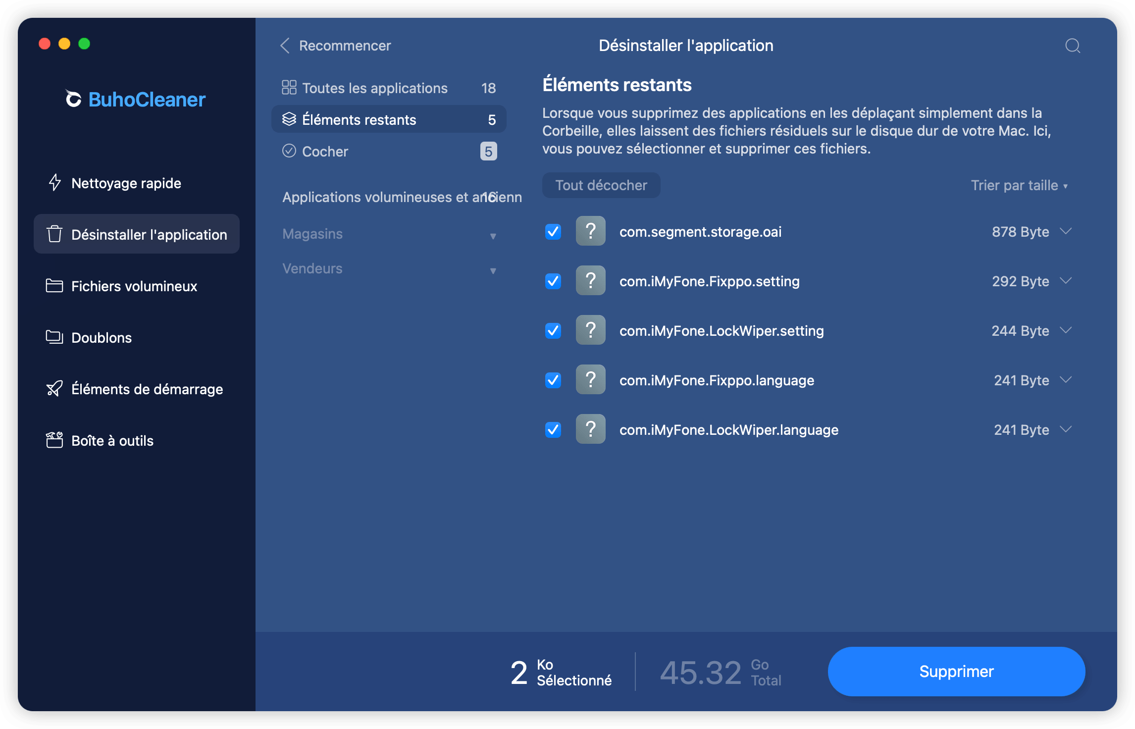Uncheck com.iMyFone.Fixppo.language checkbox
This screenshot has width=1135, height=729.
coord(553,380)
